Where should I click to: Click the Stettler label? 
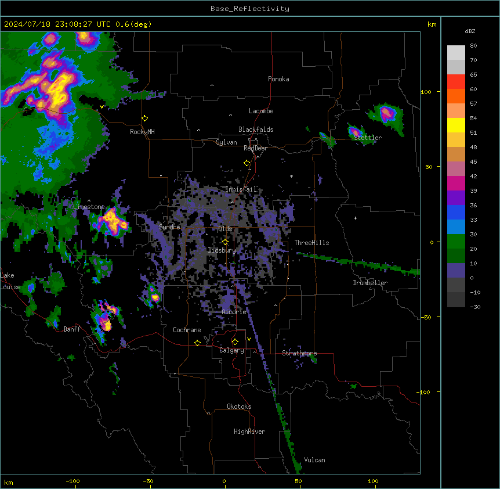coord(368,138)
